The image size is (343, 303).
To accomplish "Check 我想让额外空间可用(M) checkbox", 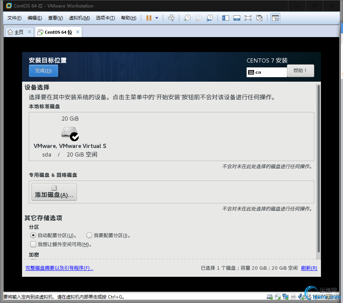I will coord(33,244).
